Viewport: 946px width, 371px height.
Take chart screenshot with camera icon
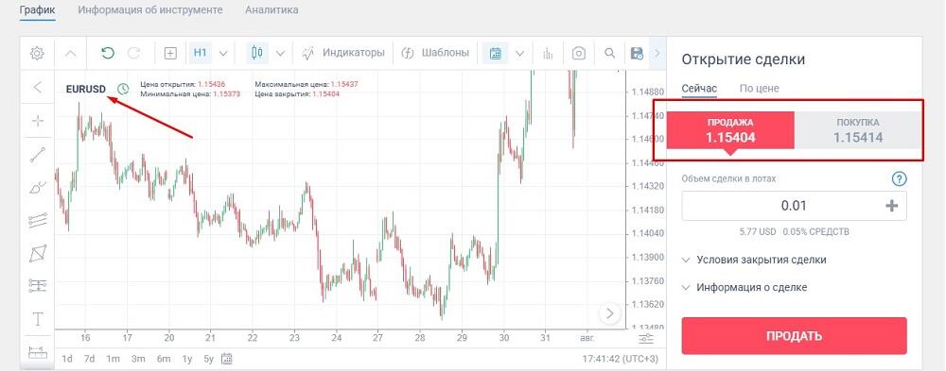click(x=579, y=53)
